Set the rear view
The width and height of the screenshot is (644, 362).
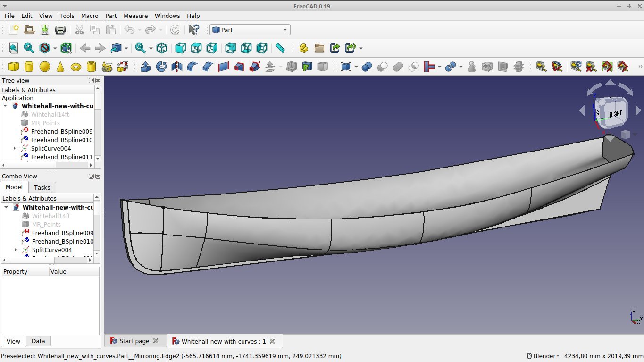click(230, 48)
